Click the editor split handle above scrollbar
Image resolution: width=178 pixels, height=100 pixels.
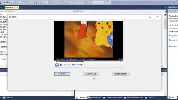[165, 14]
